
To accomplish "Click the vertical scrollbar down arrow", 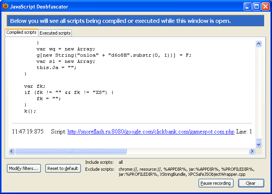I will point(259,144).
